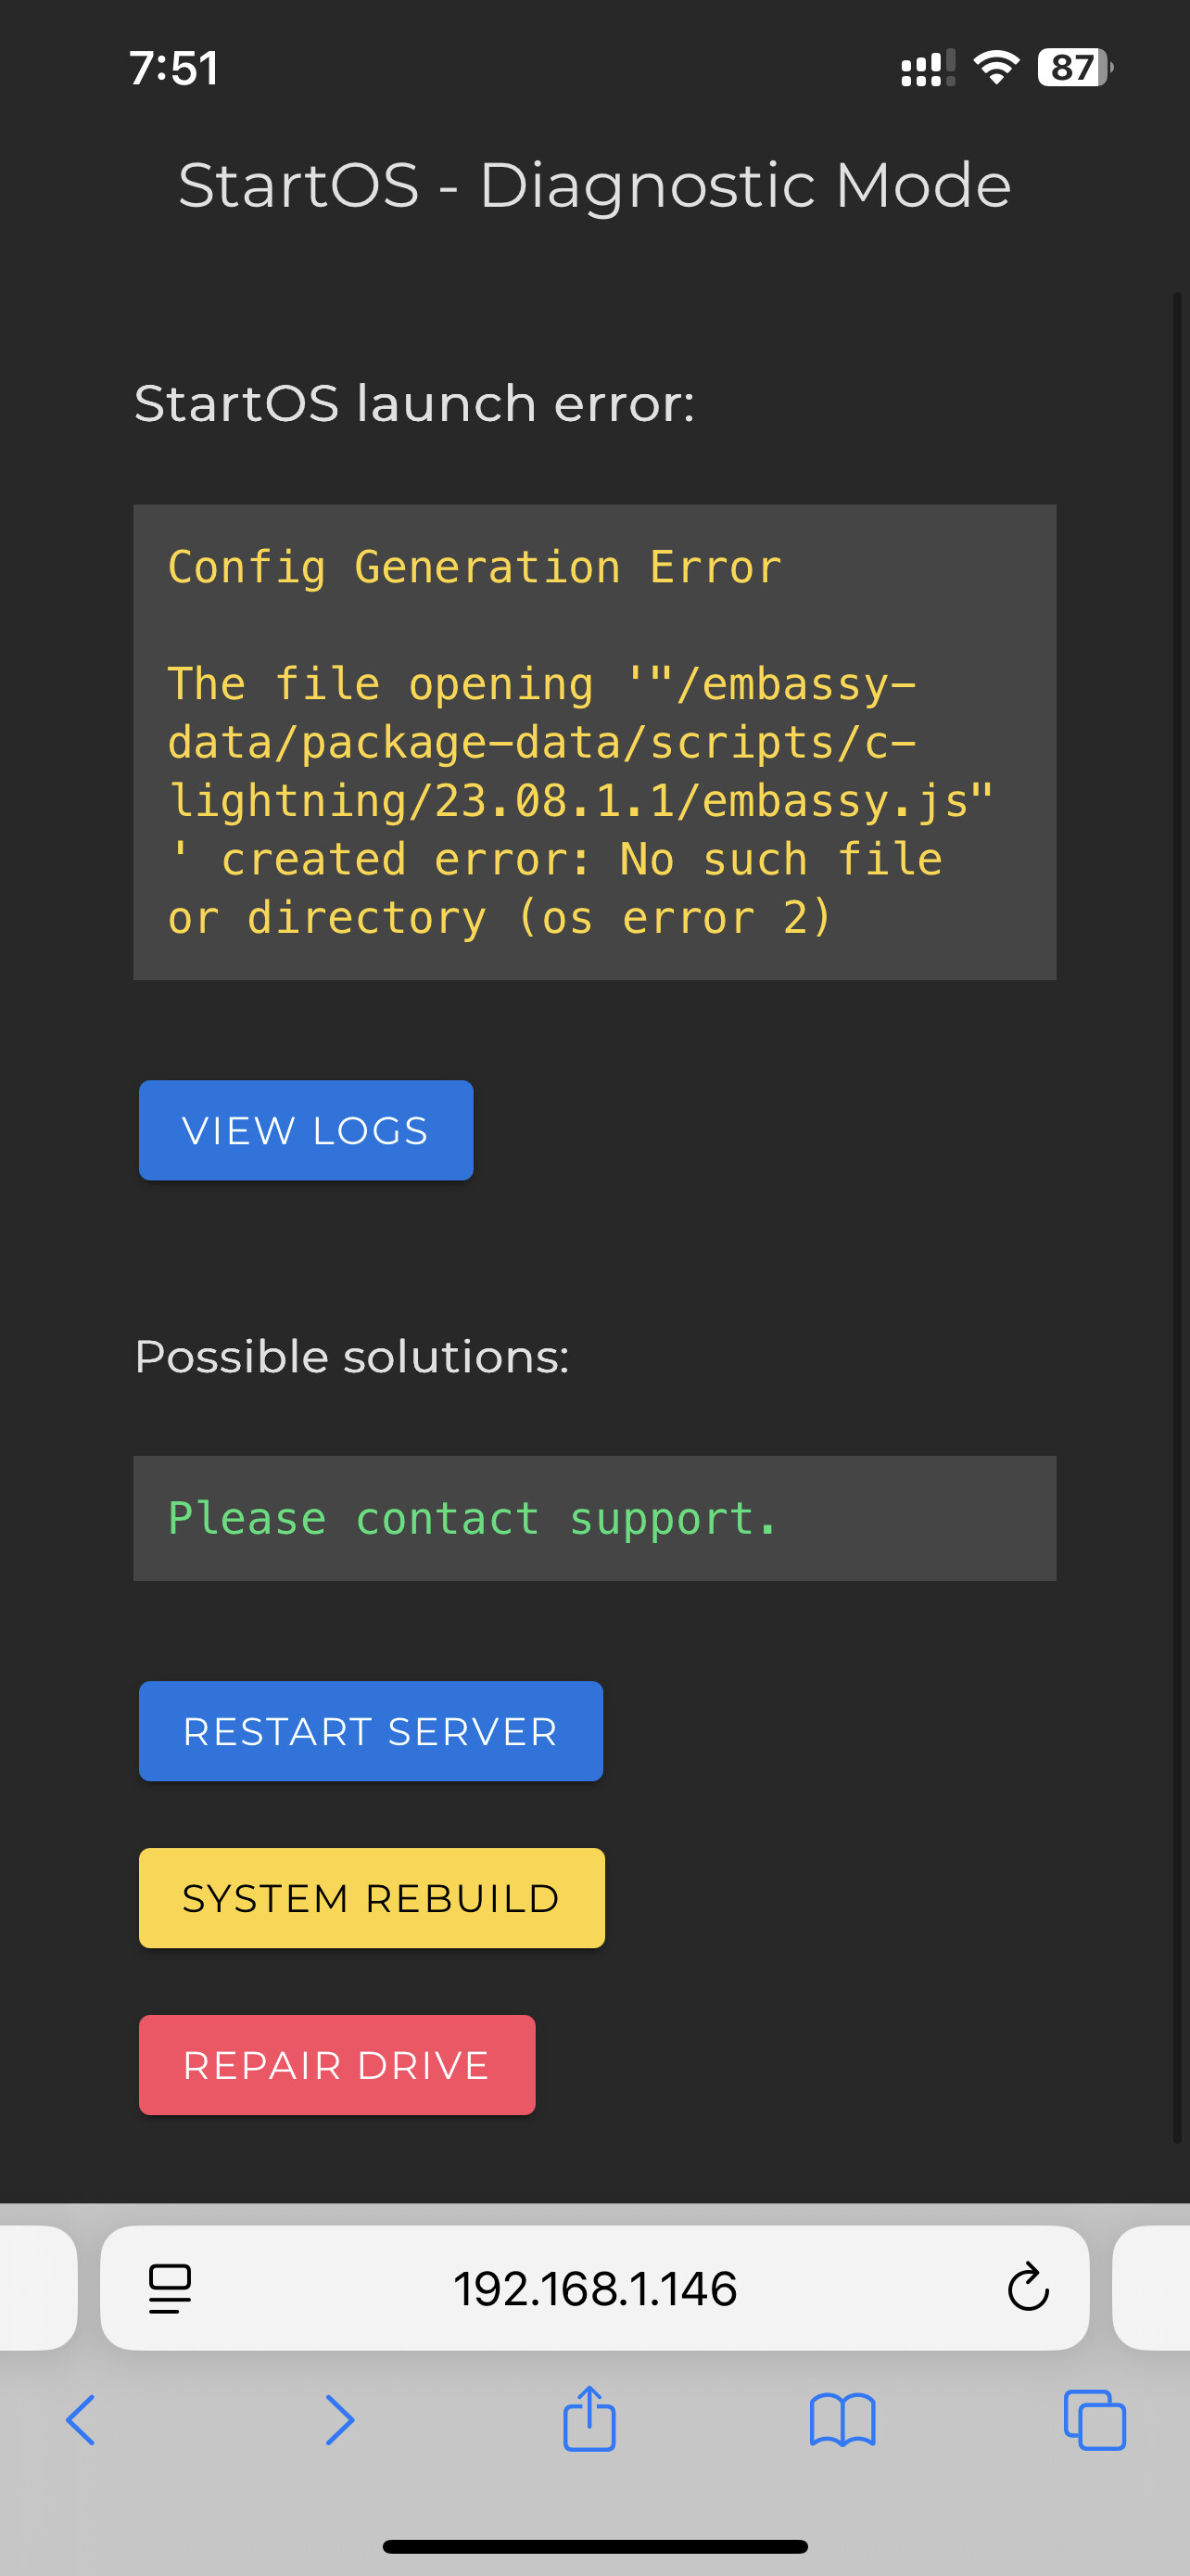This screenshot has width=1190, height=2576.
Task: Tap the Wi-Fi status icon
Action: [x=996, y=68]
